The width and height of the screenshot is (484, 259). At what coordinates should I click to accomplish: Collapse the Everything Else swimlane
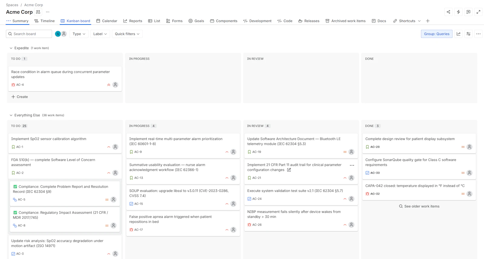(x=11, y=115)
